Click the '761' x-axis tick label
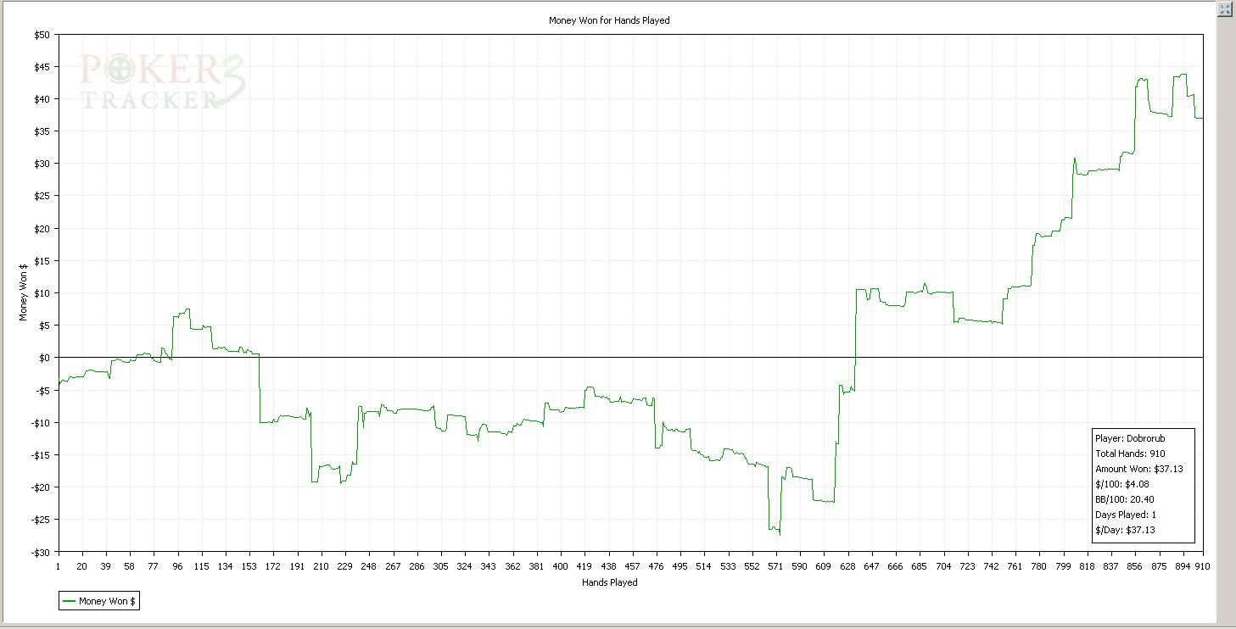The image size is (1236, 629). 1015,566
